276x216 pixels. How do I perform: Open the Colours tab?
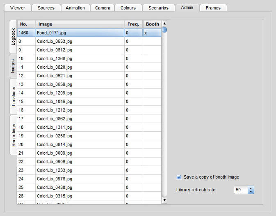pyautogui.click(x=128, y=8)
